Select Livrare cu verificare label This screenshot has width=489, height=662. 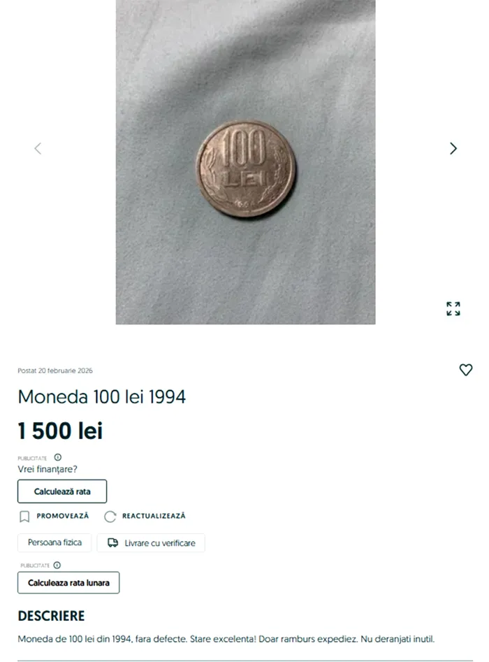160,543
